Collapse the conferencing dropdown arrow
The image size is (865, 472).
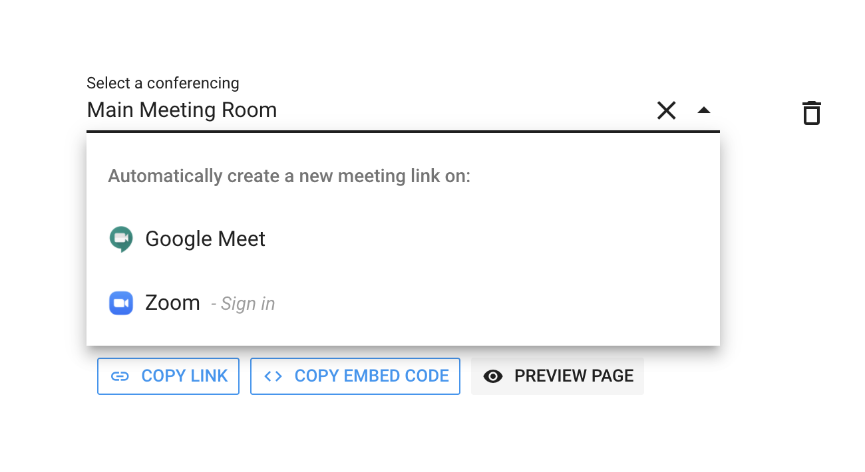click(x=704, y=110)
